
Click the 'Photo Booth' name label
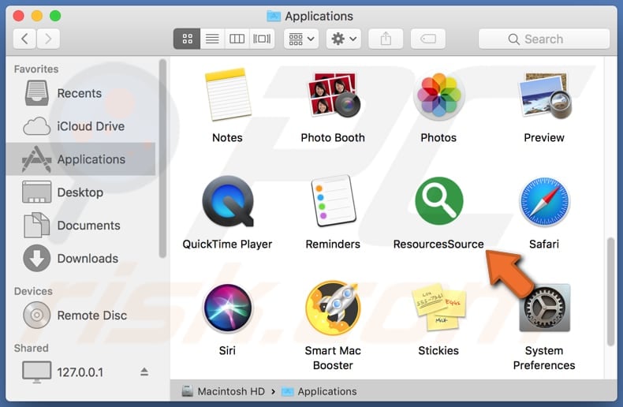[333, 137]
